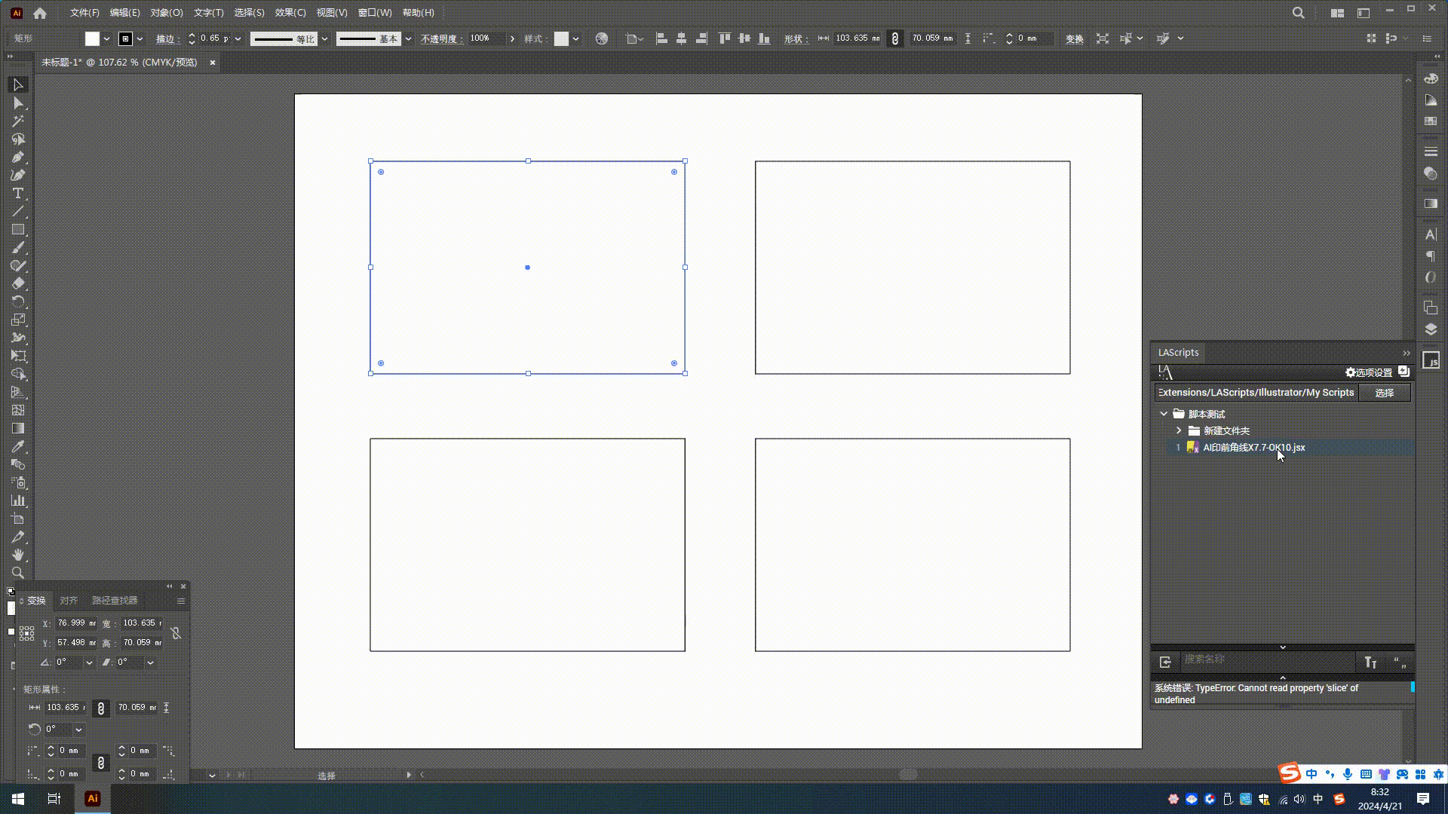This screenshot has width=1448, height=814.
Task: Open the stroke weight dropdown
Action: tap(238, 38)
